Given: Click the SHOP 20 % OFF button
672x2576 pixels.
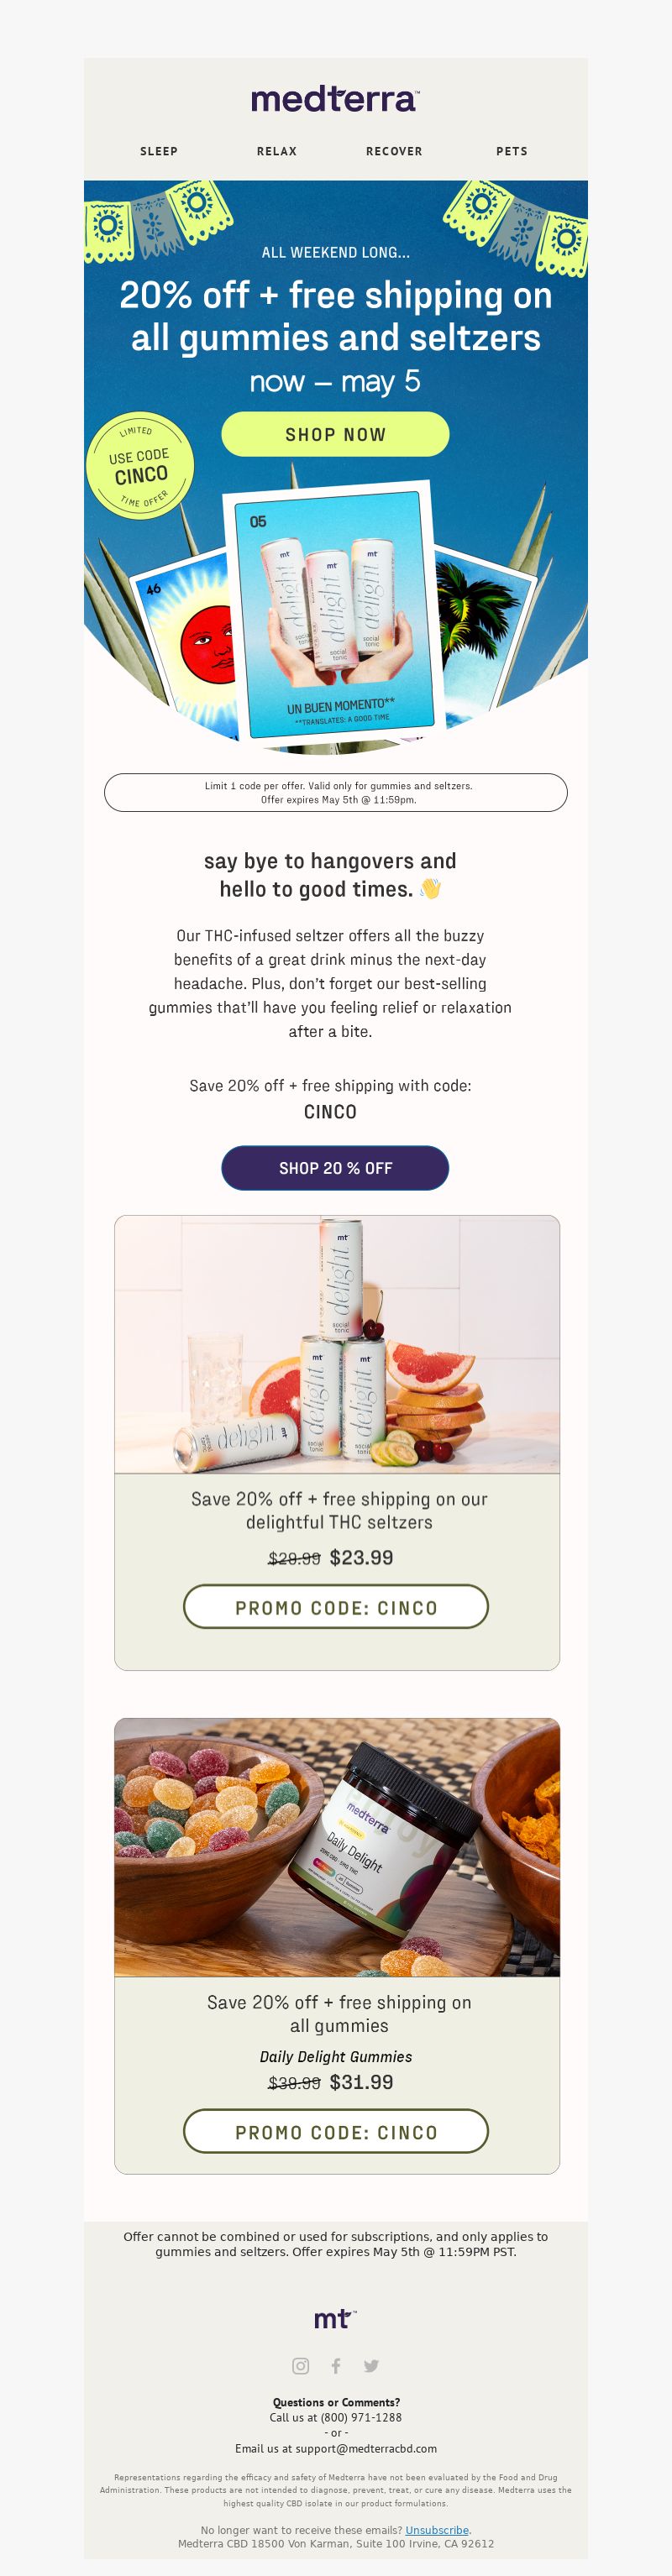Looking at the screenshot, I should [x=335, y=1168].
